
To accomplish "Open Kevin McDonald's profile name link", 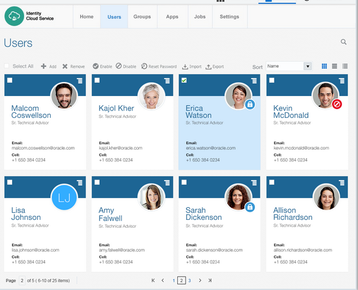I will pos(291,112).
